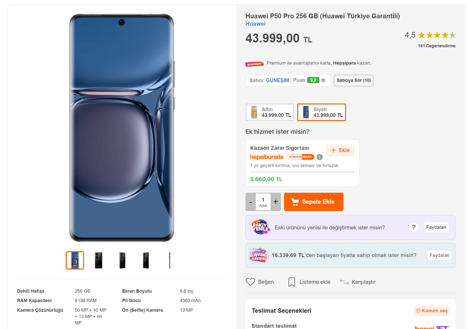Open the seller score help question mark
The width and height of the screenshot is (469, 329).
click(x=323, y=80)
